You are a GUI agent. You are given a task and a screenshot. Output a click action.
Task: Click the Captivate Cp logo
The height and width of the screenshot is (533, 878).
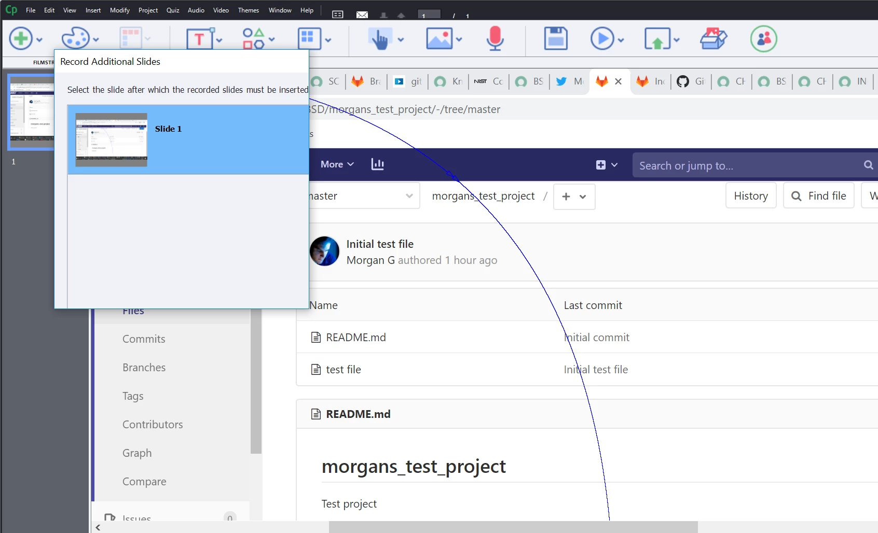coord(11,10)
